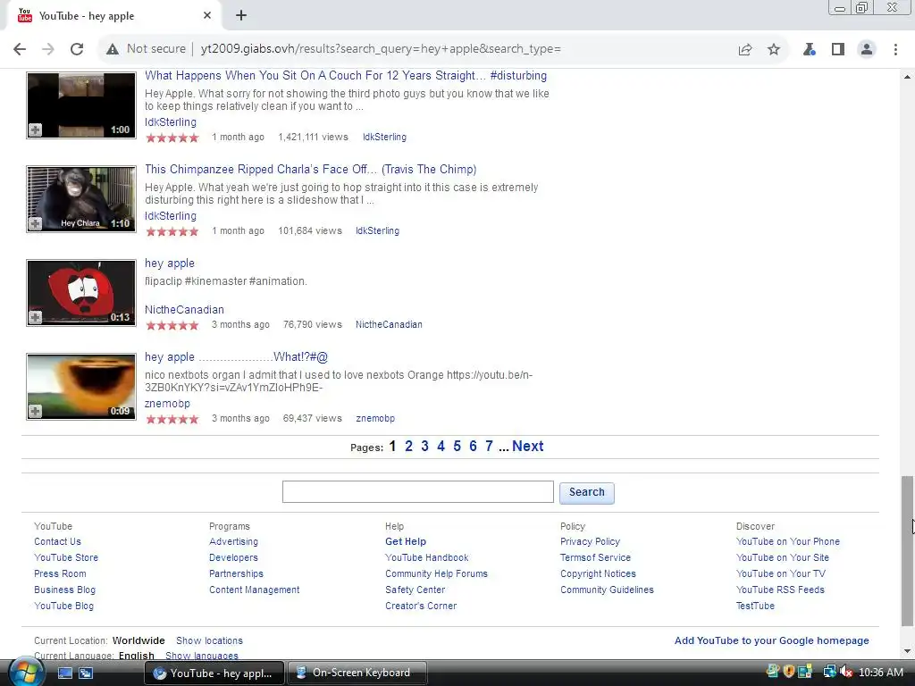Viewport: 915px width, 686px height.
Task: Switch to On-Screen Keyboard taskbar item
Action: pos(357,673)
